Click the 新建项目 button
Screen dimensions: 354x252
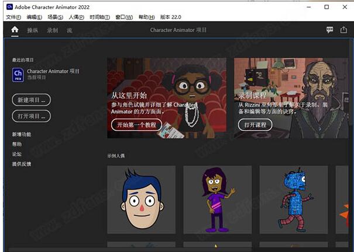pos(32,100)
